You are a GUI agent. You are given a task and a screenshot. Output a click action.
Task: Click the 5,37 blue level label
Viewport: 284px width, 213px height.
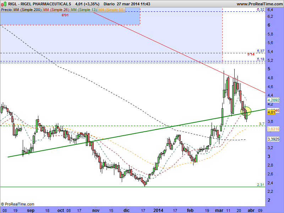(x=261, y=51)
